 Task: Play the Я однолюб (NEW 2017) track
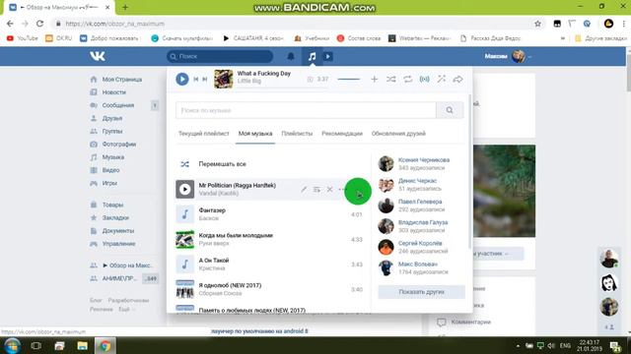(184, 289)
